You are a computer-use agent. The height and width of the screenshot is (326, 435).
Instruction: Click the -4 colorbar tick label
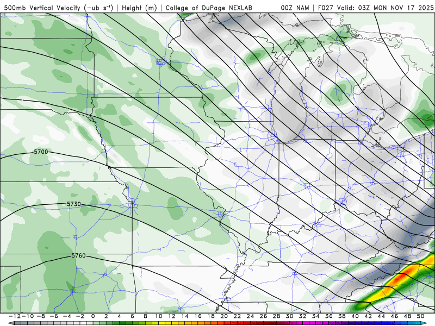point(66,316)
